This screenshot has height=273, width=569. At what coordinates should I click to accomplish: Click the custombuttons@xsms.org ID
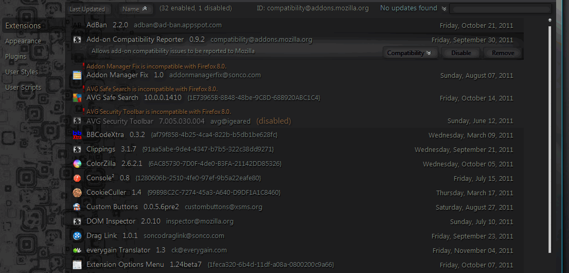pyautogui.click(x=223, y=207)
